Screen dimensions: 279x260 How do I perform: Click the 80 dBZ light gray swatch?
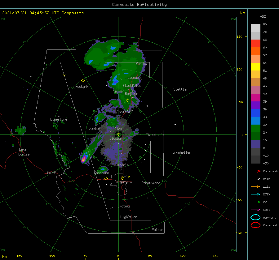(255, 28)
